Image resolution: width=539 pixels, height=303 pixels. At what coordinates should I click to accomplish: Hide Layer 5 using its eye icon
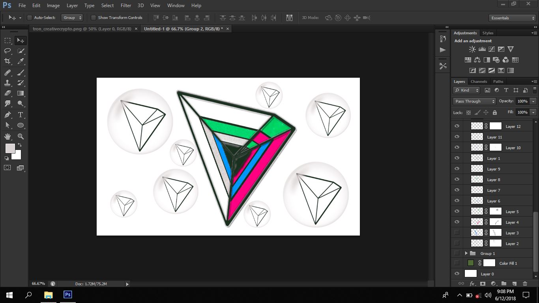[457, 211]
